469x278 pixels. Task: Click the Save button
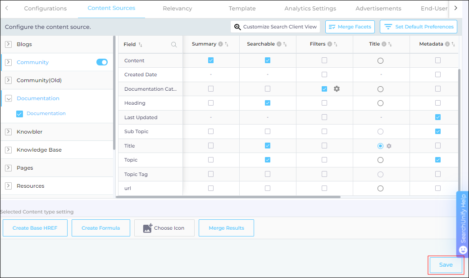[446, 265]
